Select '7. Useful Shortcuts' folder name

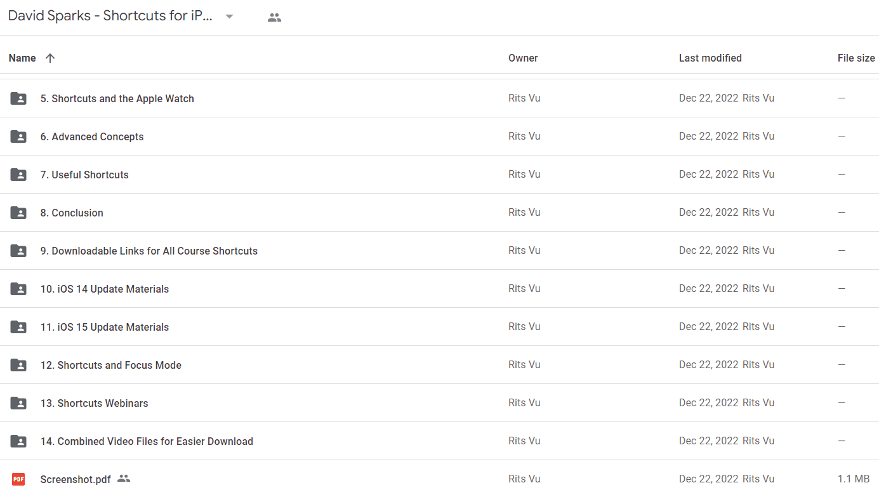click(x=84, y=175)
